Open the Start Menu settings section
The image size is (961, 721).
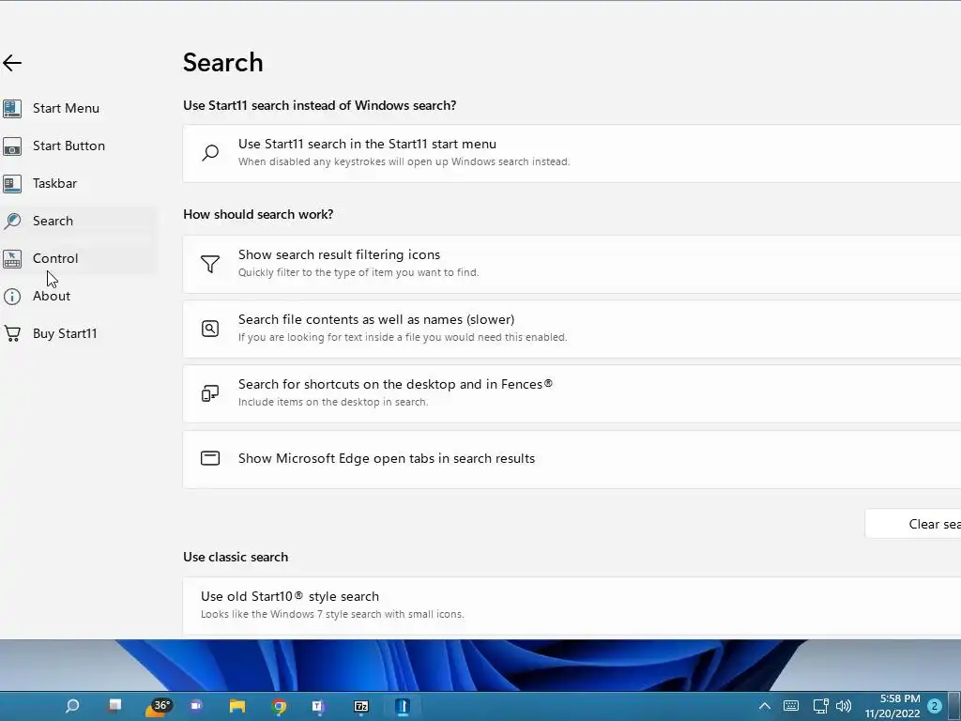point(66,109)
